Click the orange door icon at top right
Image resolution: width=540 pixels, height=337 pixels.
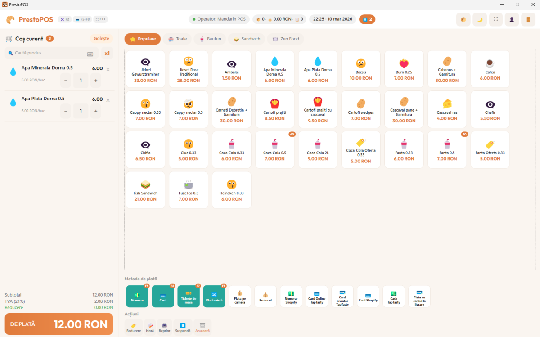[528, 19]
